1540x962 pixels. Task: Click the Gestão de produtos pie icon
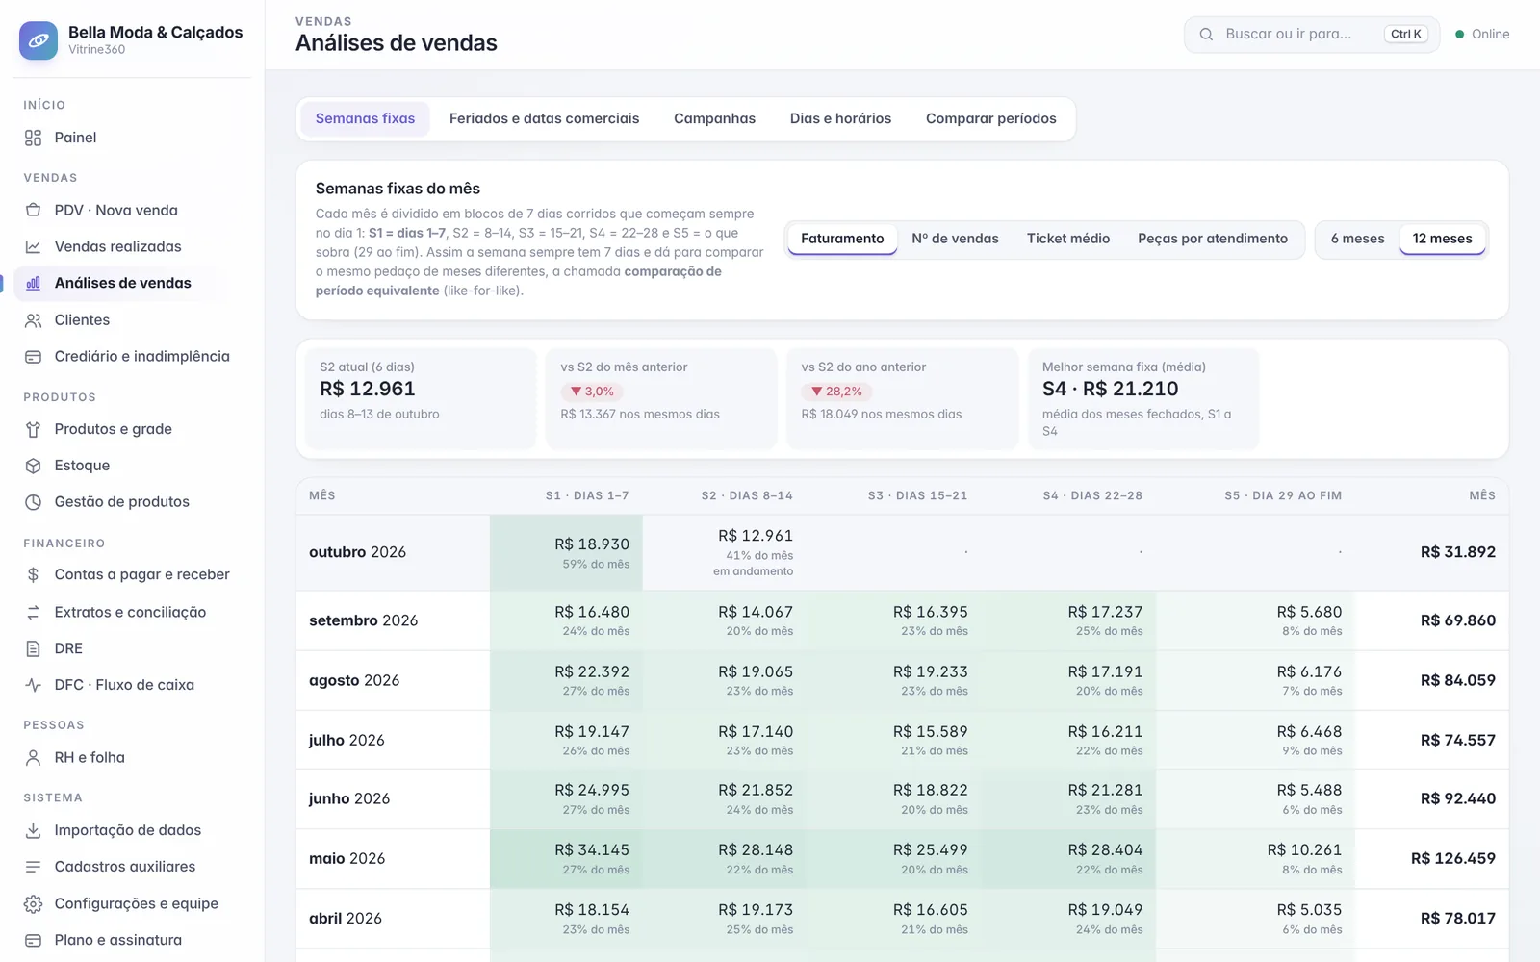[33, 502]
